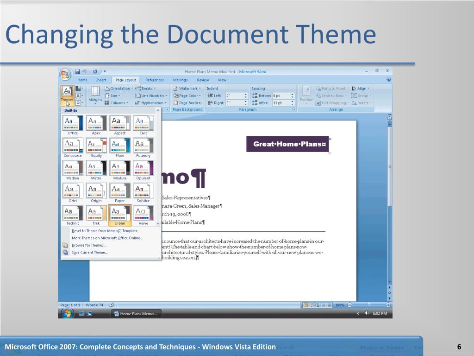Screen dimensions: 474x356
Task: Click the Zoom In plus button
Action: coord(388,305)
